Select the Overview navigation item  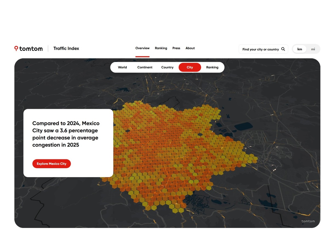142,48
